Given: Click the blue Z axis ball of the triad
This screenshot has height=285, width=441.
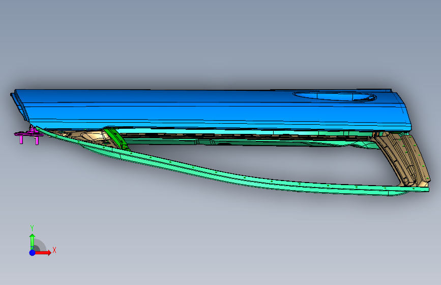Looking at the screenshot, I should click(33, 253).
